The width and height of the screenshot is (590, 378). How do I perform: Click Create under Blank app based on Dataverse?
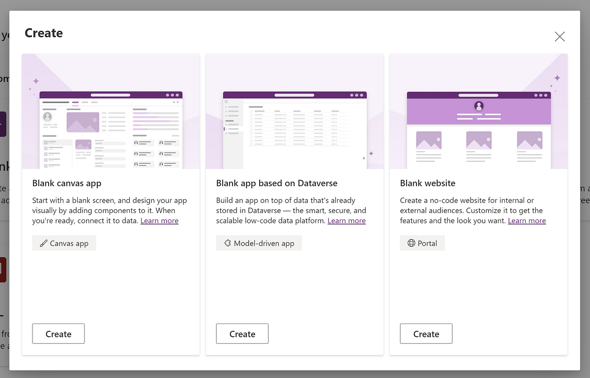click(242, 333)
